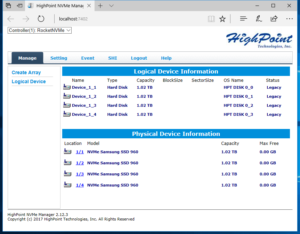Image resolution: width=300 pixels, height=234 pixels.
Task: Click tabs you've set aside icon
Action: tap(8, 6)
